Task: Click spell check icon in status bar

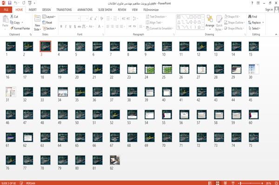Action: pos(21,183)
